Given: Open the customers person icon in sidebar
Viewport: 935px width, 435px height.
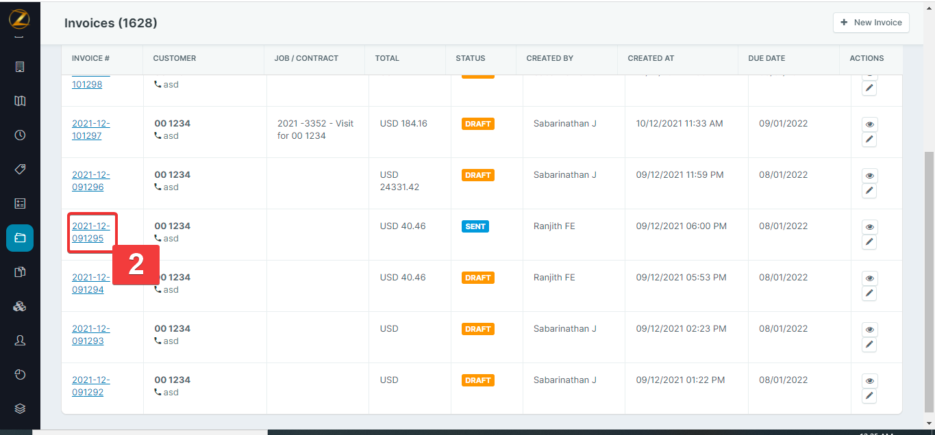Looking at the screenshot, I should point(19,340).
